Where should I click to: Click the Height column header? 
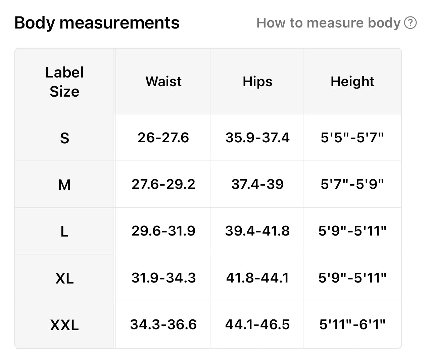[x=352, y=82]
